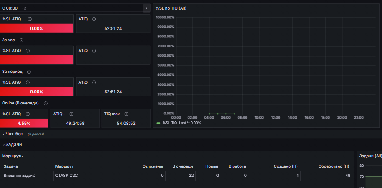This screenshot has height=188, width=382.
Task: Sort table by Маршрут column header
Action: coord(64,166)
